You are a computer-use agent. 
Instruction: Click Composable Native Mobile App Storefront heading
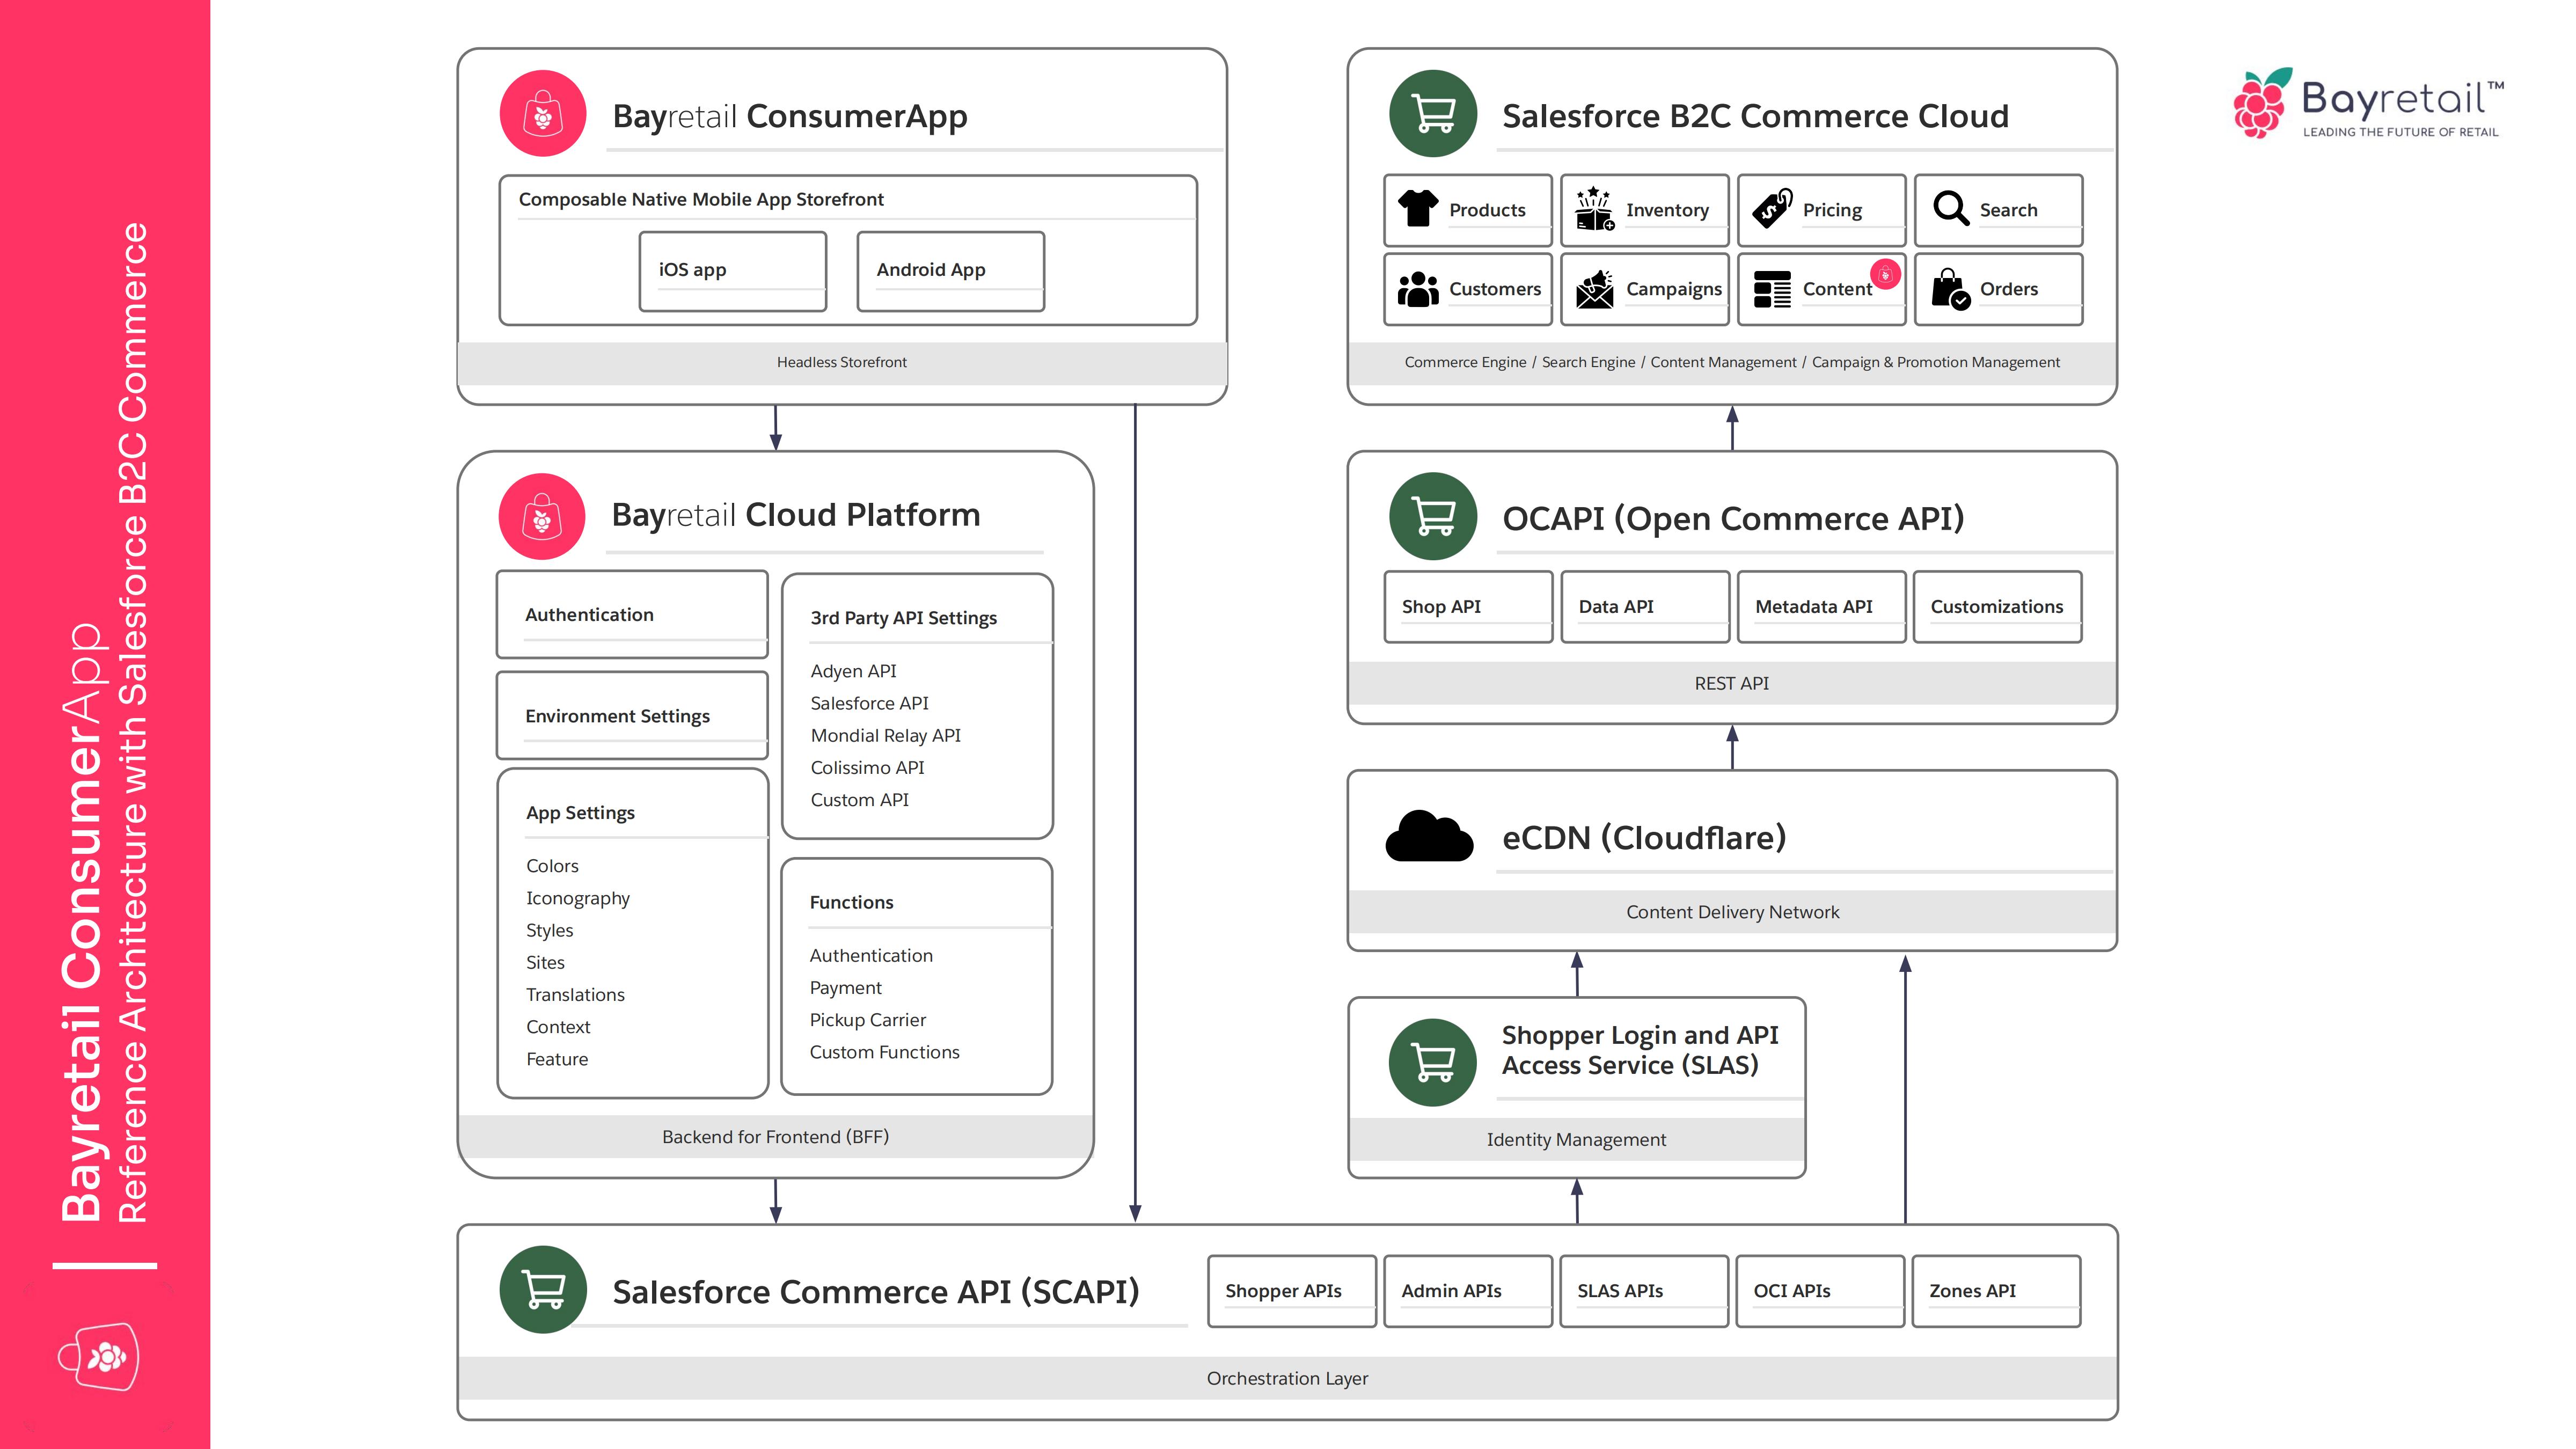pyautogui.click(x=701, y=199)
